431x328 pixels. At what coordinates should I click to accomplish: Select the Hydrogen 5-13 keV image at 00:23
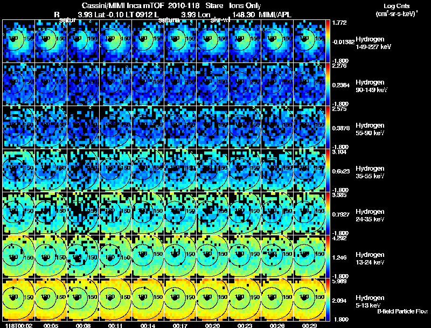(x=245, y=299)
